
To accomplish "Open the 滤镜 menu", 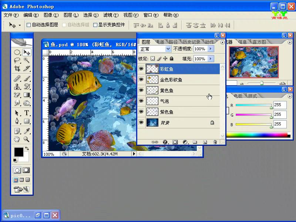I will (111, 15).
